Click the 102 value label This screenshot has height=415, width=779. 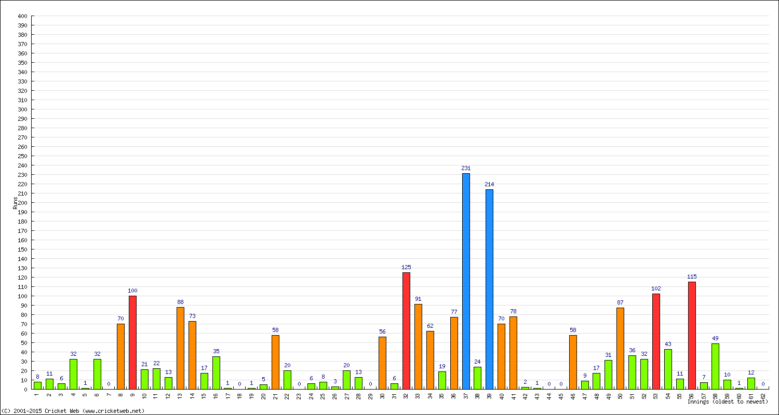pos(656,288)
